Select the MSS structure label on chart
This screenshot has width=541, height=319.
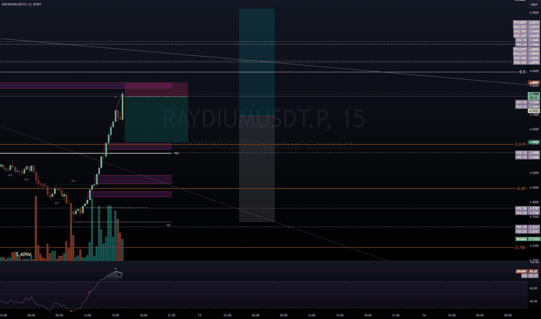(73, 181)
